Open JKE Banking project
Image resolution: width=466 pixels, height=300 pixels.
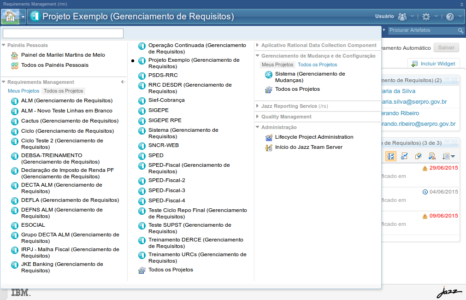click(62, 267)
